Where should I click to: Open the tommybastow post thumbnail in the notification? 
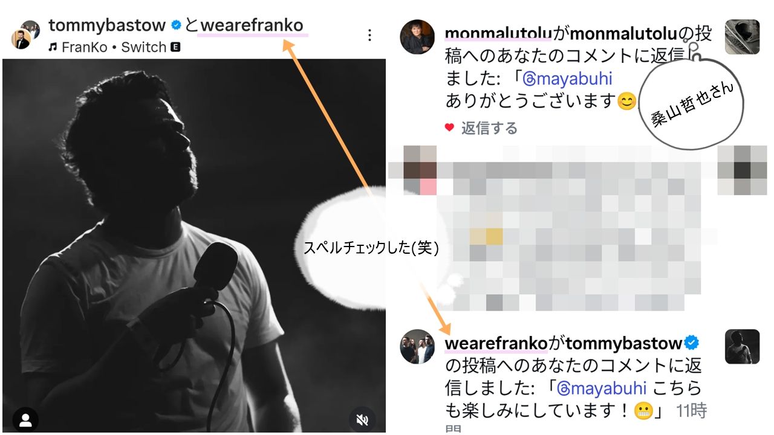(742, 346)
